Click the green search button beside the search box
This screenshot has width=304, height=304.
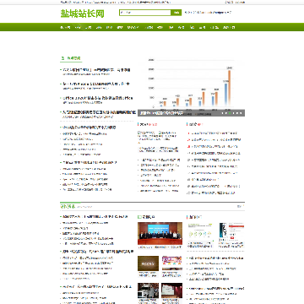pos(176,13)
